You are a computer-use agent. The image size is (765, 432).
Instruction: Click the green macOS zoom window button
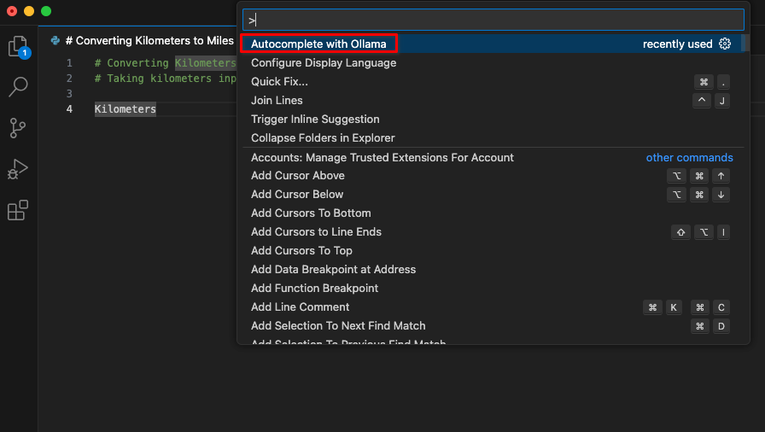(x=46, y=11)
